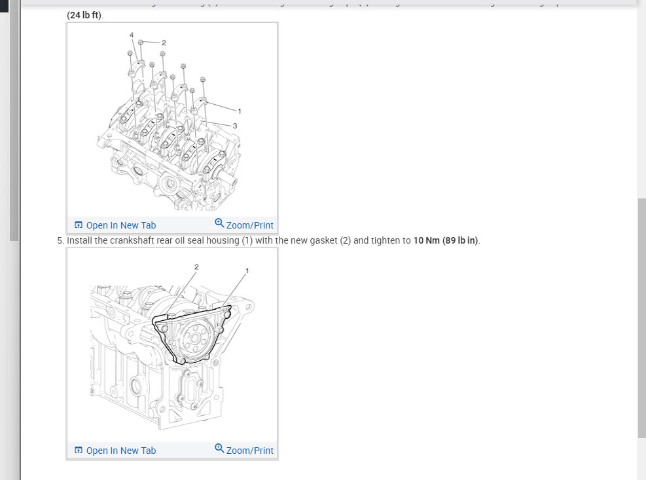The image size is (646, 480).
Task: Click magnifier icon below oil seal housing diagram
Action: 219,449
